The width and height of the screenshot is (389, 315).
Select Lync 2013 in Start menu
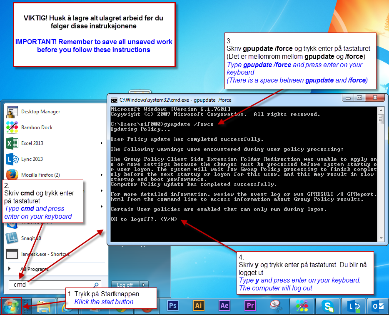(x=32, y=159)
